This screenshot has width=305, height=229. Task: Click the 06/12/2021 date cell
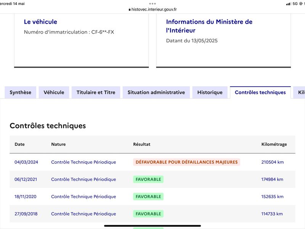[x=26, y=179]
